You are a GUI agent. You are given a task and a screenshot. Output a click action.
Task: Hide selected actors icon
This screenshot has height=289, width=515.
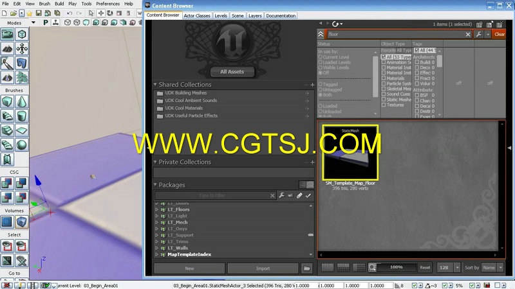(22, 246)
